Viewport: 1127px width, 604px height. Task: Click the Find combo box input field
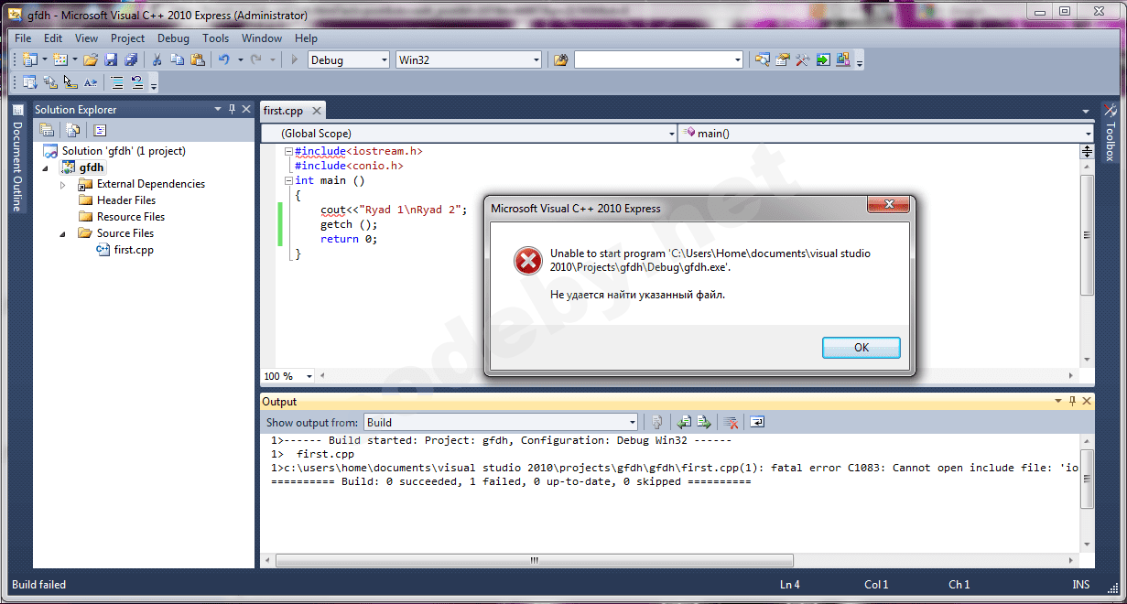tap(652, 59)
